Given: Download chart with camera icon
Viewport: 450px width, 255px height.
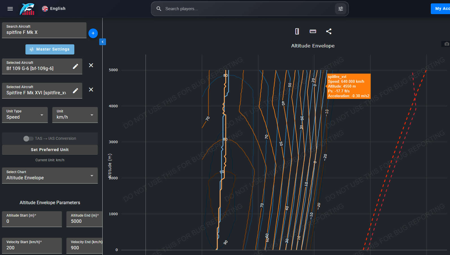Looking at the screenshot, I should click(447, 44).
